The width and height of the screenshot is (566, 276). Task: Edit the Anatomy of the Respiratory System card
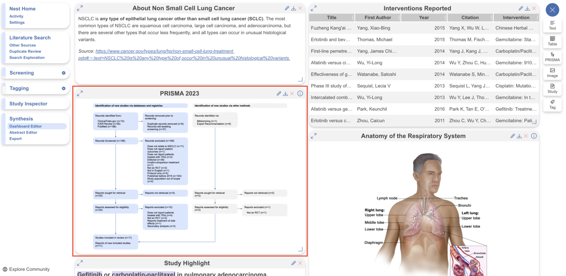click(513, 136)
